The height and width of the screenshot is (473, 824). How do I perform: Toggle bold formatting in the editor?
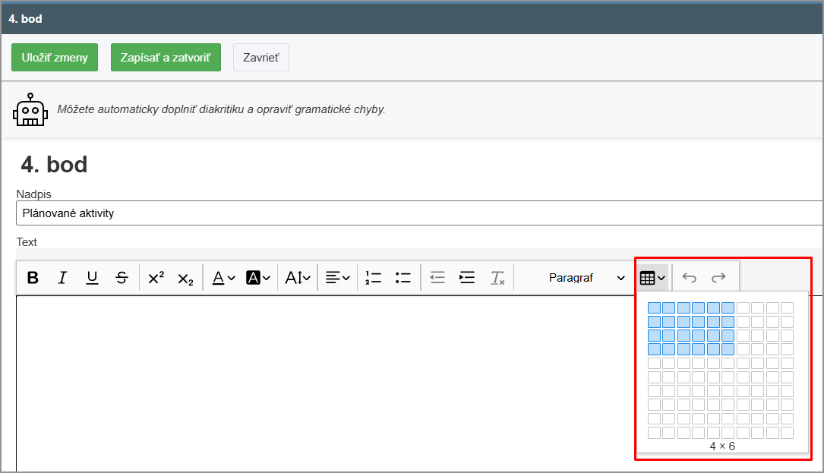(33, 278)
